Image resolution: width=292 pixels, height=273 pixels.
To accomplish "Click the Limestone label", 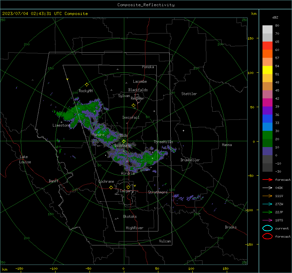I will [61, 125].
